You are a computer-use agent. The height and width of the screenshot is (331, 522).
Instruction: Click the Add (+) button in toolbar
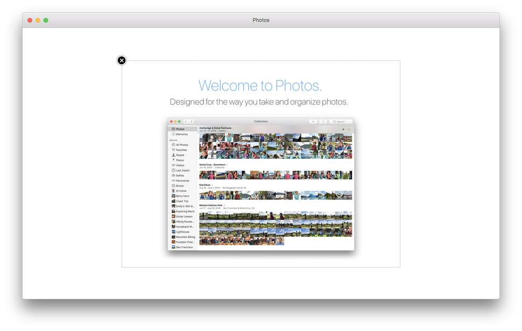point(313,121)
